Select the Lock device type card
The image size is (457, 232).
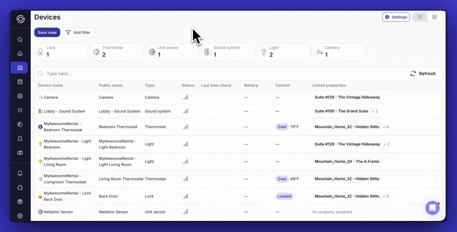click(61, 52)
